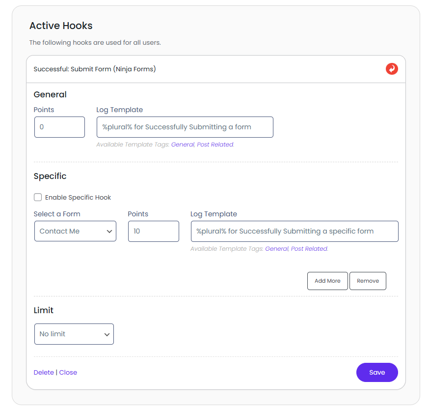
Task: Click the Successful: Submit Form hook header
Action: (95, 69)
